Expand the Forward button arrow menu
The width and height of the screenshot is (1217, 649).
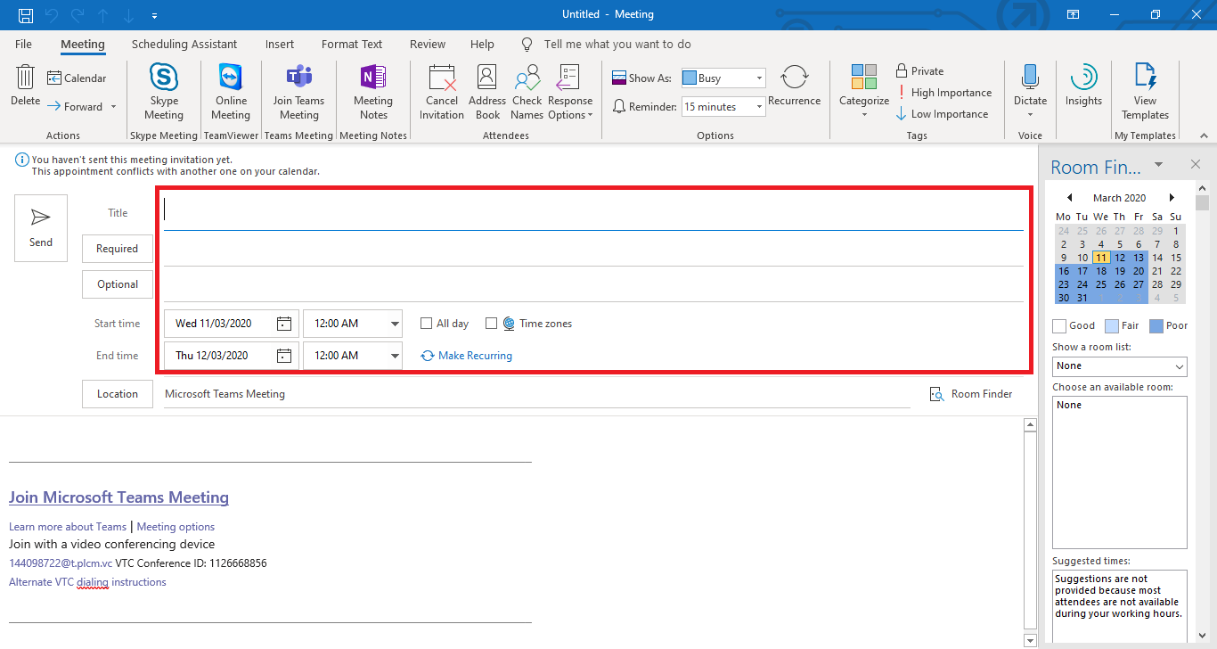113,107
